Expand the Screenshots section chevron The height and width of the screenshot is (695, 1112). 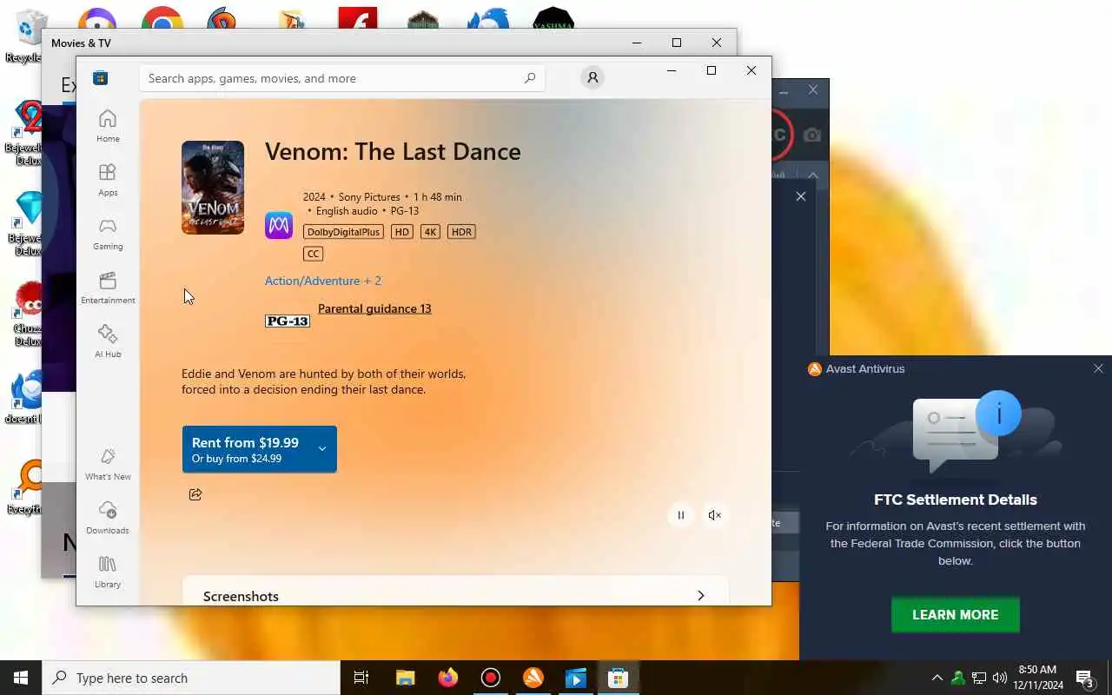point(701,596)
